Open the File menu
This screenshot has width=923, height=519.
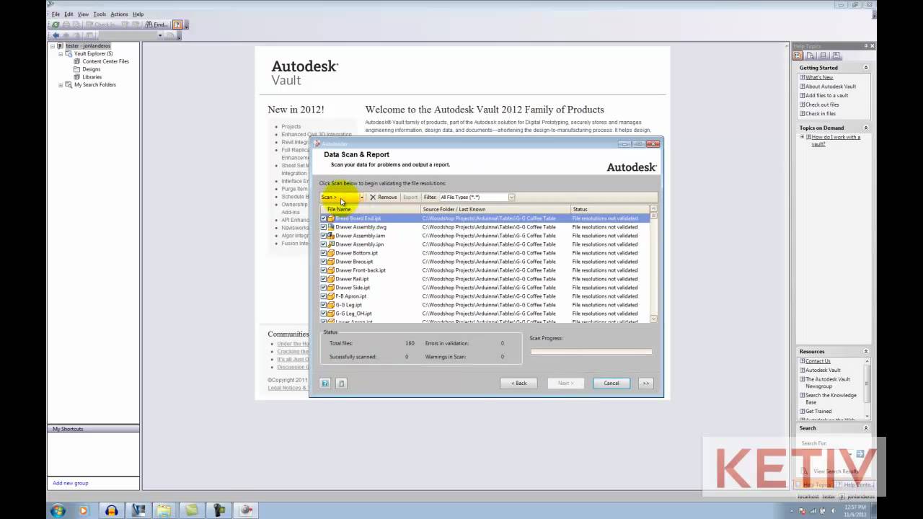[x=56, y=14]
